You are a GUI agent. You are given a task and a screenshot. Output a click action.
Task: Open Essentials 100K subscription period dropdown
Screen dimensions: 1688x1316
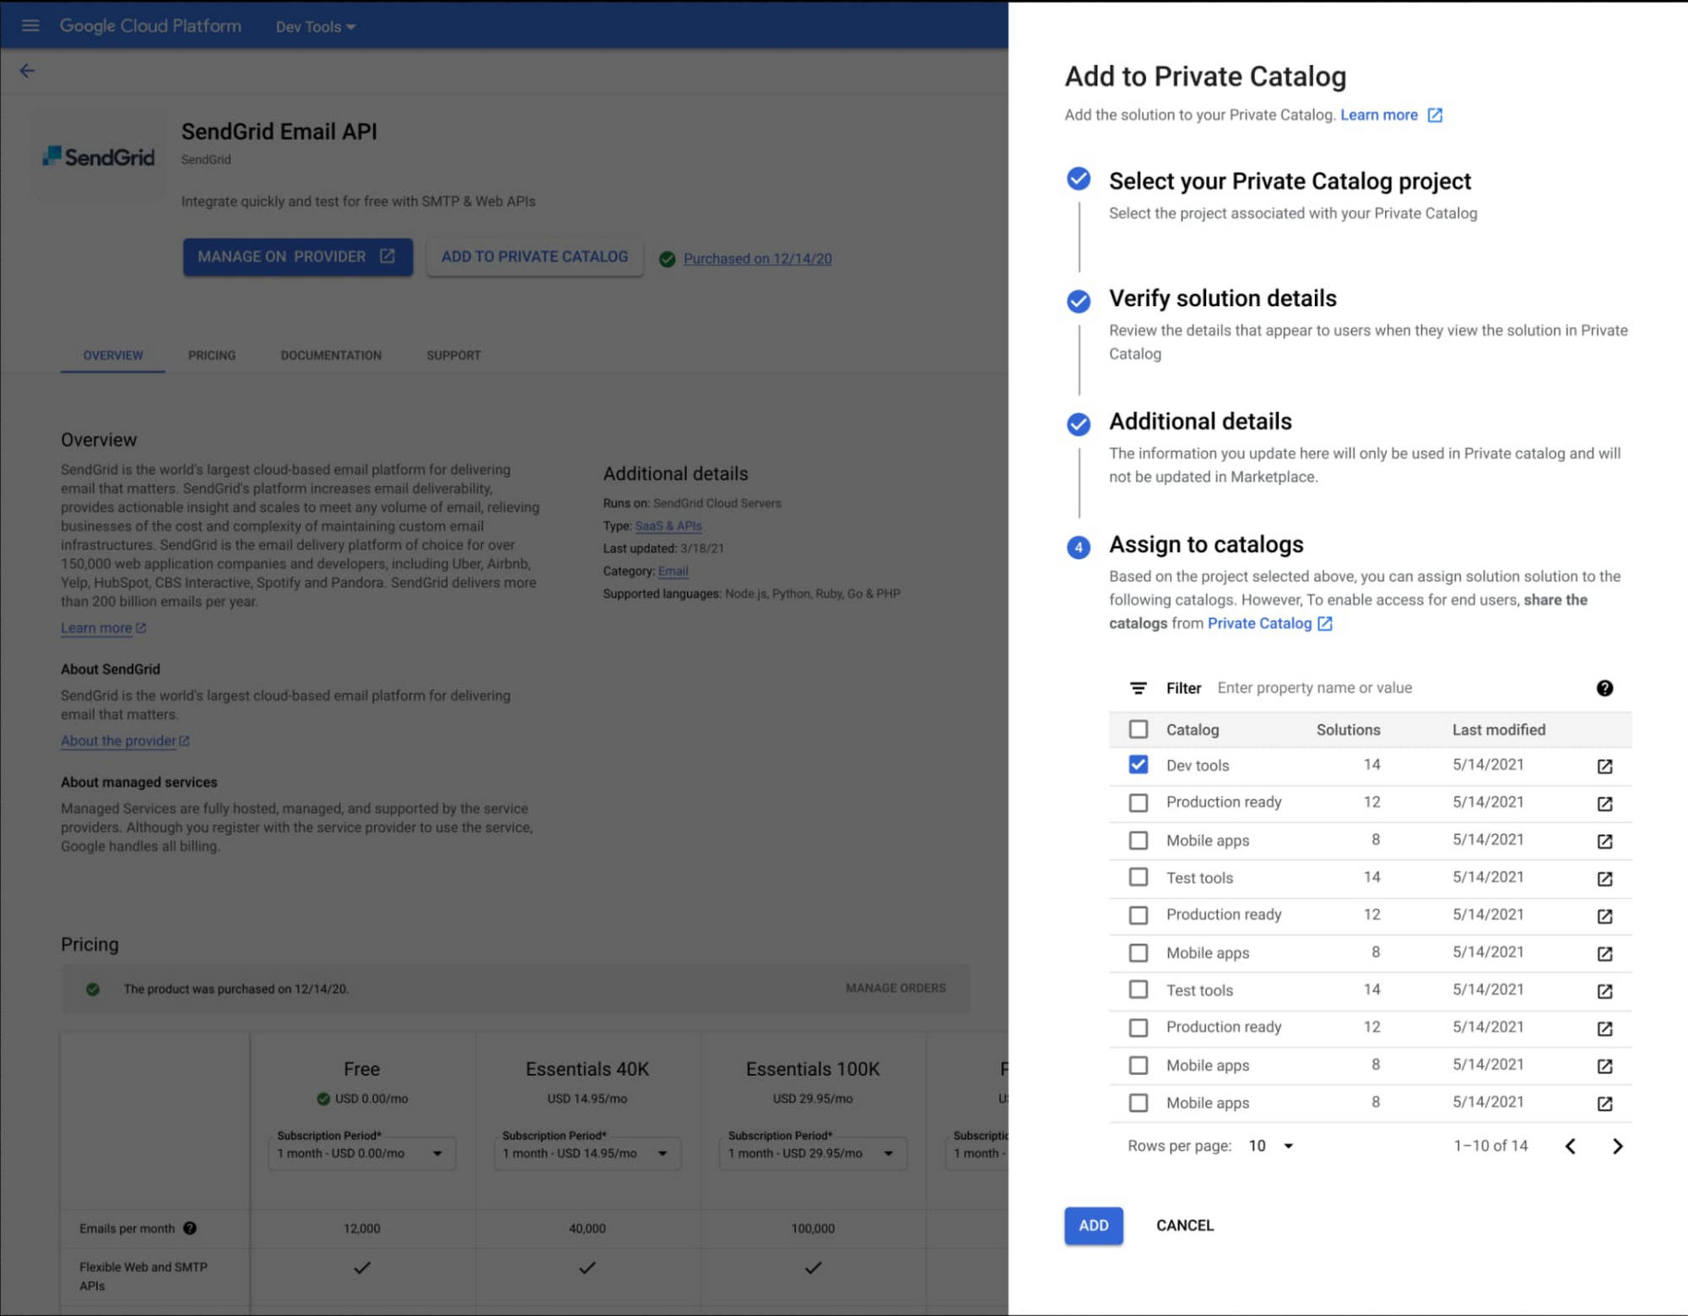813,1153
